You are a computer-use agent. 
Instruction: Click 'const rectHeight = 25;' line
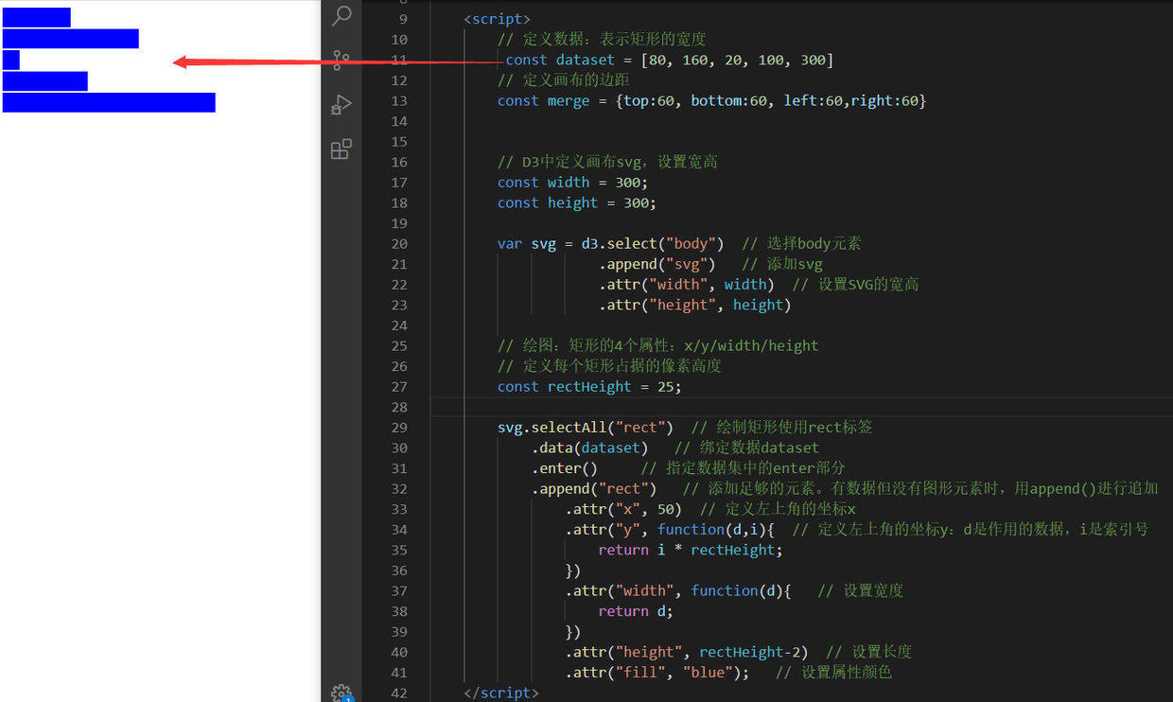(x=589, y=387)
